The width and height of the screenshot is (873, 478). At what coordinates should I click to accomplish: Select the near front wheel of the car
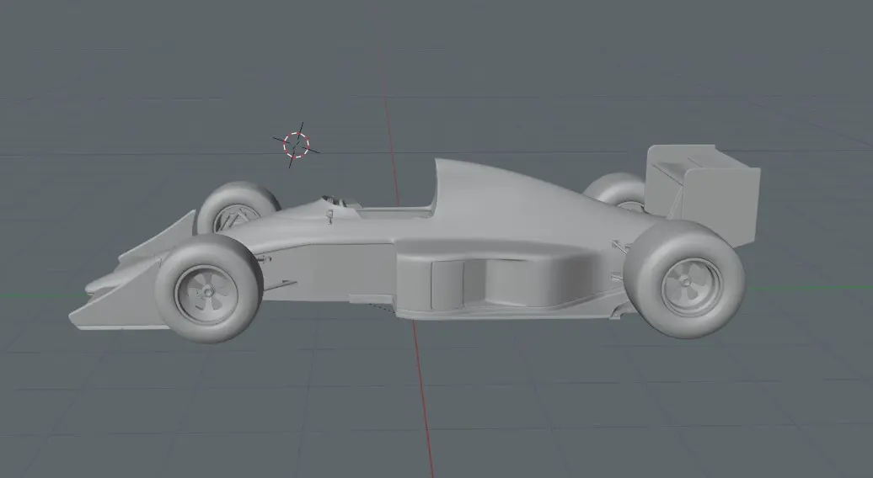pos(208,288)
